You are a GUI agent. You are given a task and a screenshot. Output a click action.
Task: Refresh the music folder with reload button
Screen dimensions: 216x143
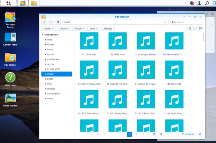click(x=58, y=22)
